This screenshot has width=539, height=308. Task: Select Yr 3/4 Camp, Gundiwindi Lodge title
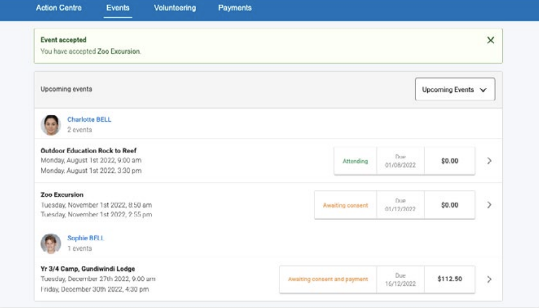[88, 269]
